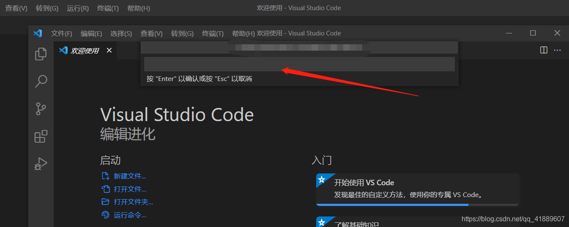Open the 了解基础知识 walkthrough card

point(418,222)
